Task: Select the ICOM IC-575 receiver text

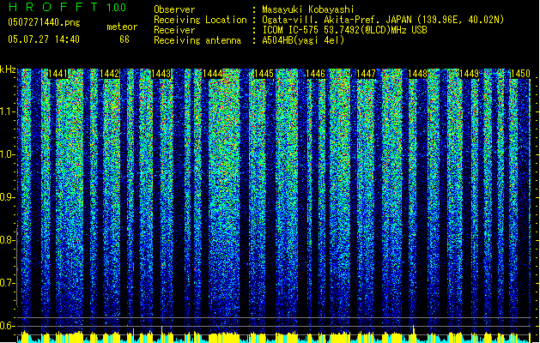Action: [344, 30]
